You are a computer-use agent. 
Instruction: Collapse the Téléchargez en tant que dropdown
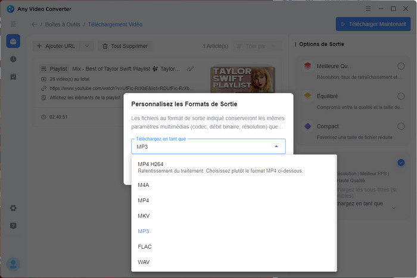coord(276,146)
